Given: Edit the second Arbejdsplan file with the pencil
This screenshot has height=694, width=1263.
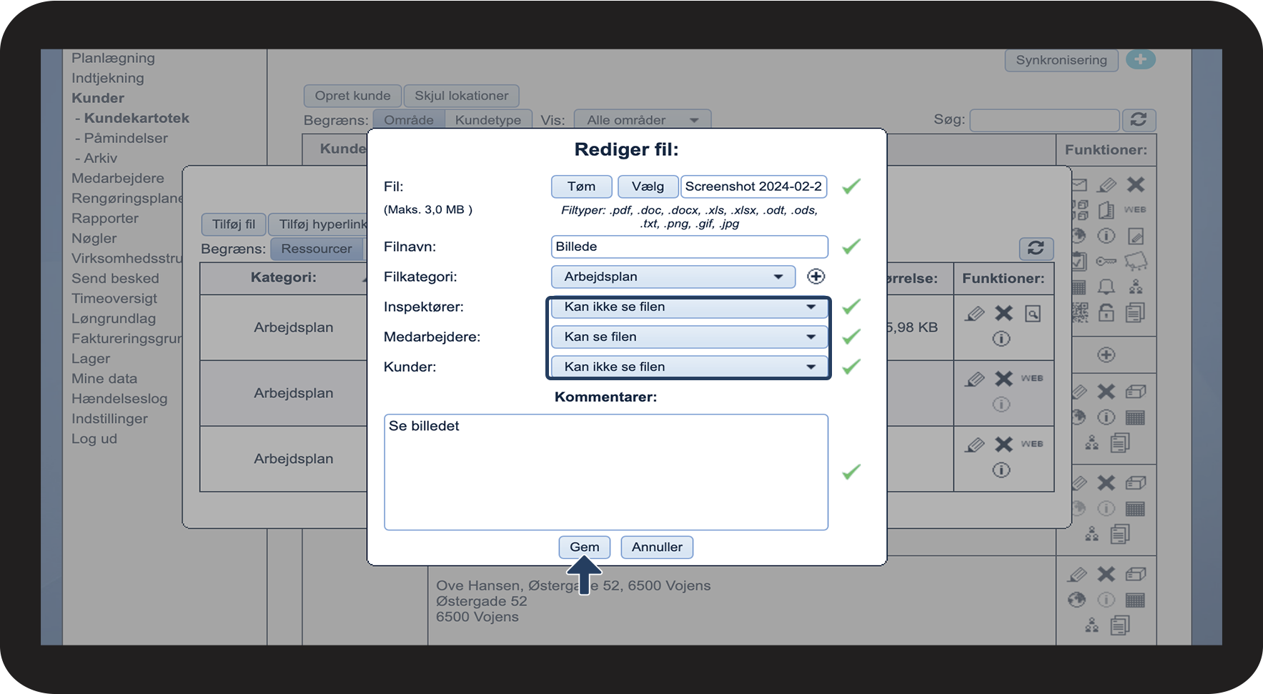Looking at the screenshot, I should 974,379.
